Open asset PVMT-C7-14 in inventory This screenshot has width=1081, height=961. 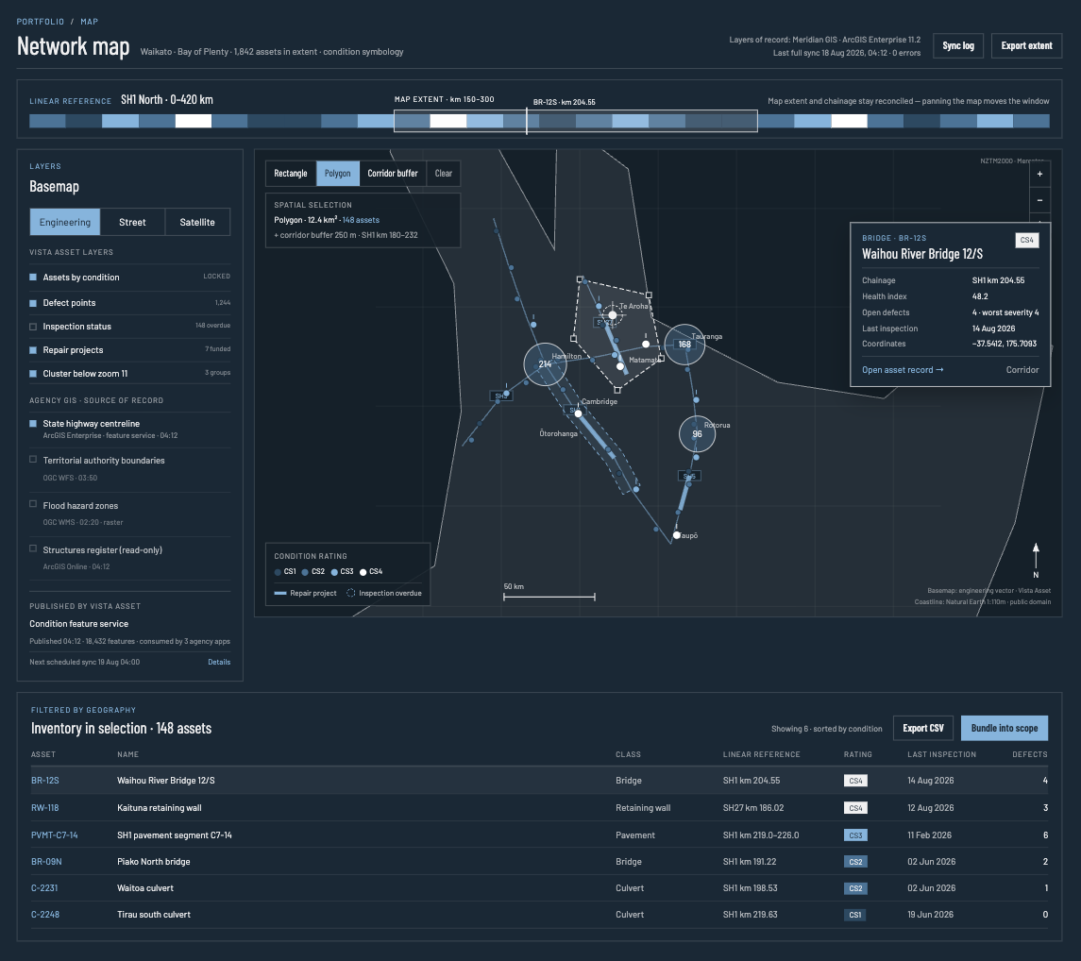point(55,835)
